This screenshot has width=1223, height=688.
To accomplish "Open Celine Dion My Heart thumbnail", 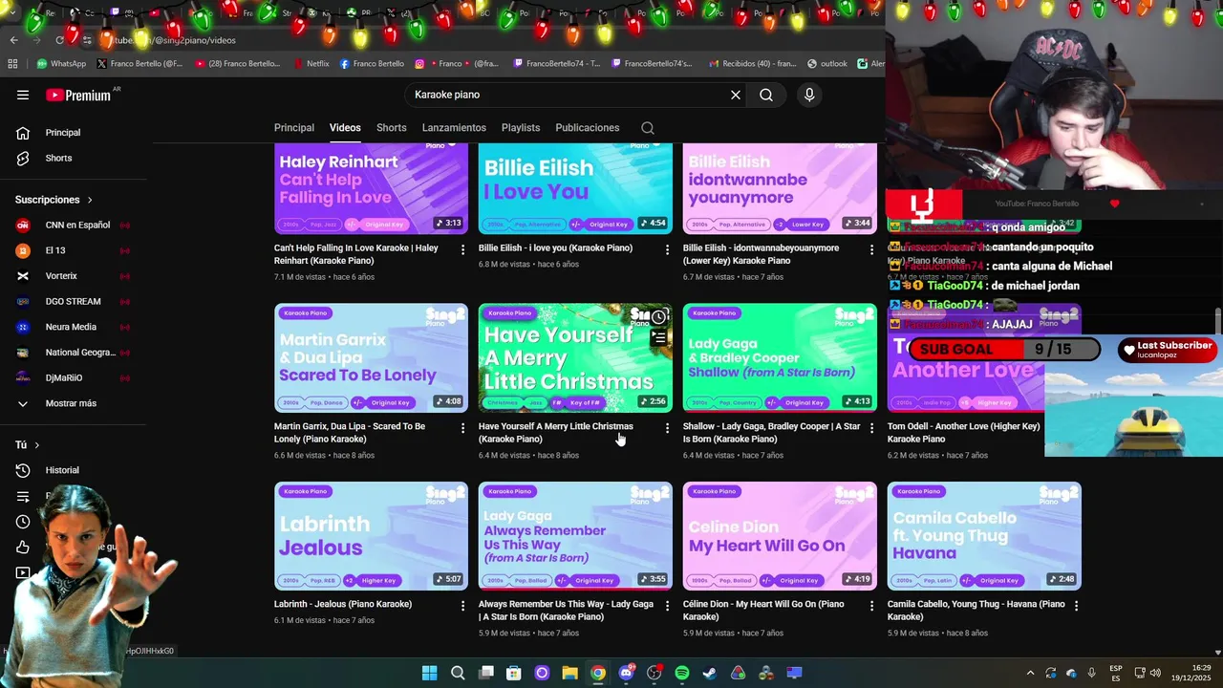I will coord(780,536).
